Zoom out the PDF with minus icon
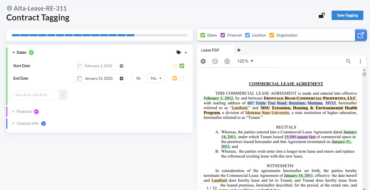The image size is (370, 190). (x=215, y=61)
